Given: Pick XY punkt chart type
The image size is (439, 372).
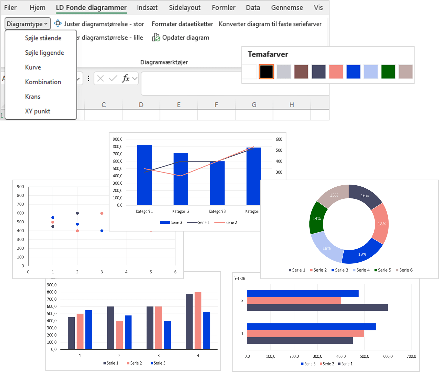Looking at the screenshot, I should click(x=38, y=111).
